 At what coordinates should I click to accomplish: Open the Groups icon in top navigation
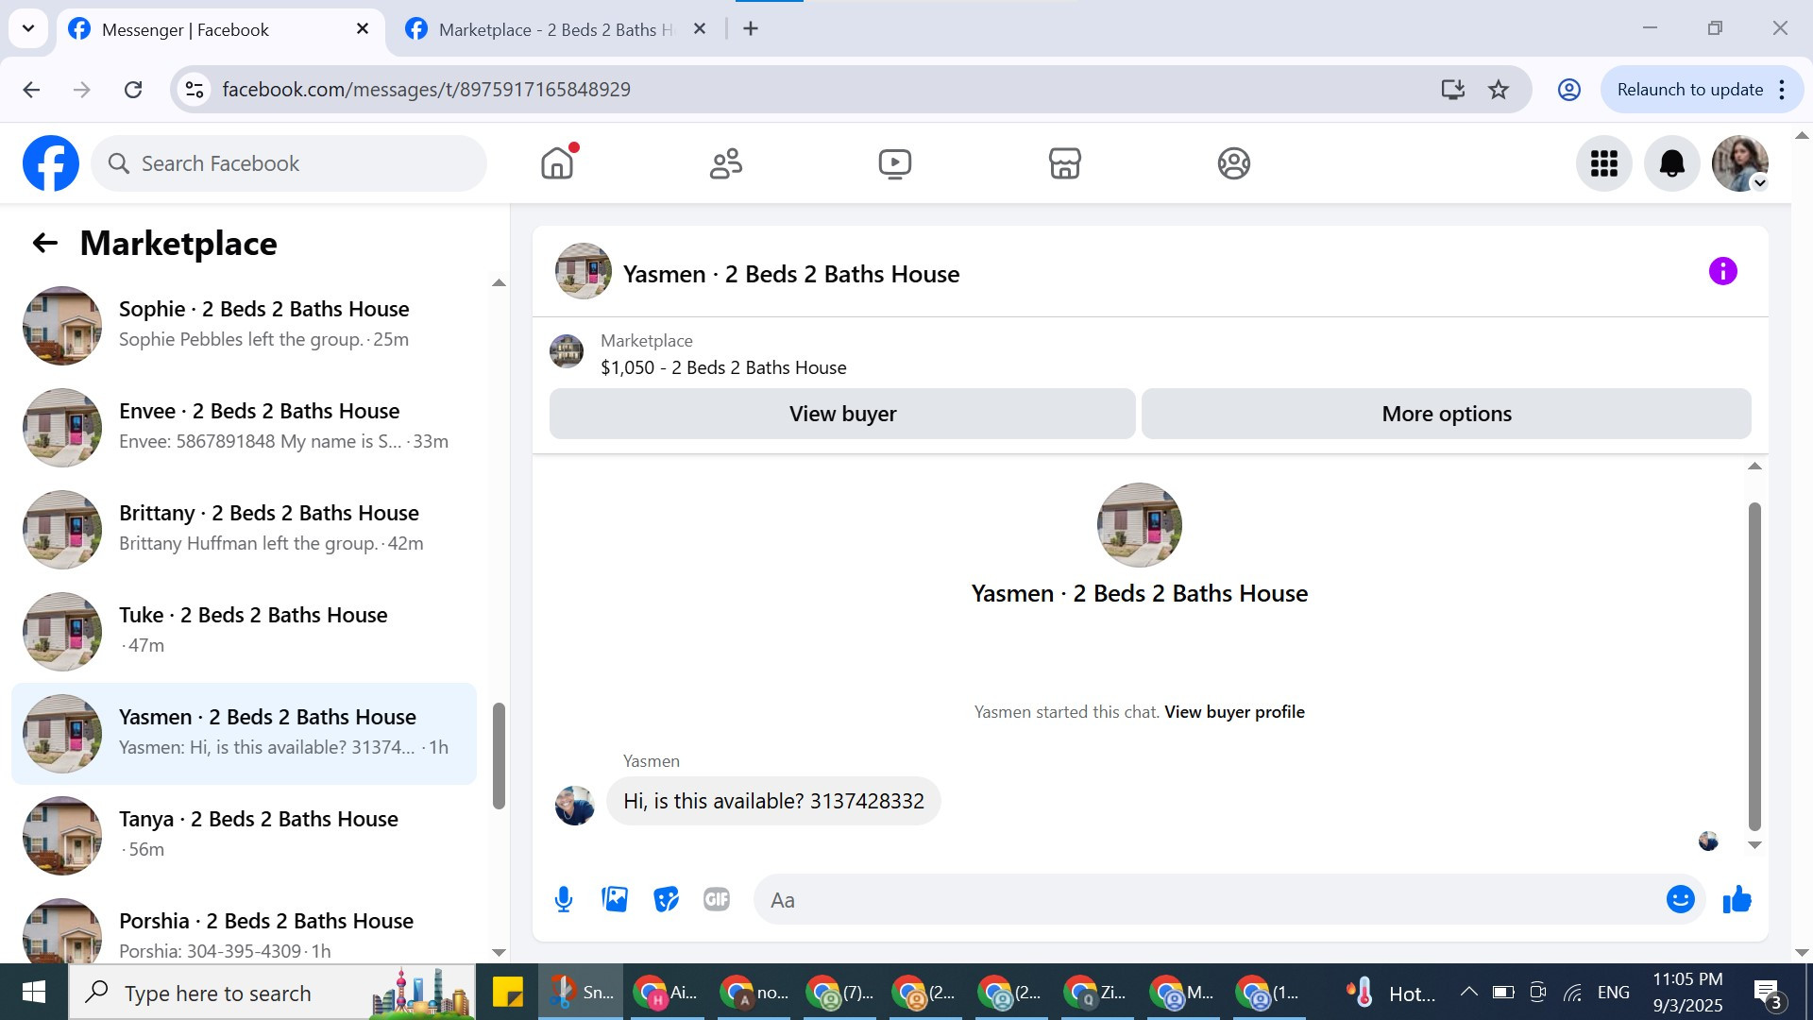click(1233, 163)
